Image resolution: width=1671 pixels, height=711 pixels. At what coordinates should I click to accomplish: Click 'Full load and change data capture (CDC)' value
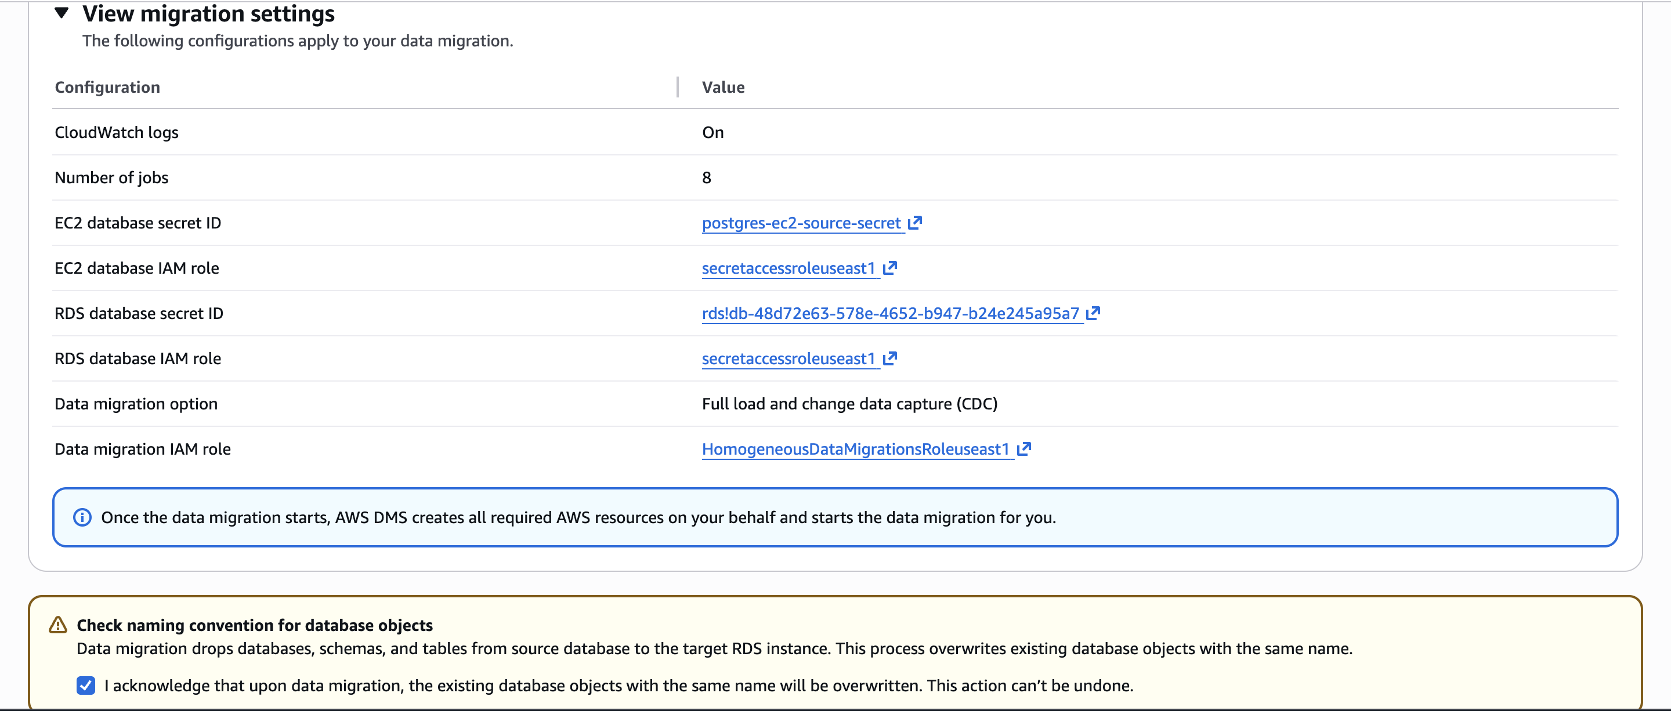click(850, 404)
